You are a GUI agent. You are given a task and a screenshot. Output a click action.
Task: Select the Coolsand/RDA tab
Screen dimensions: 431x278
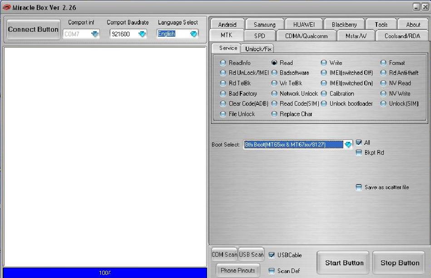(402, 36)
